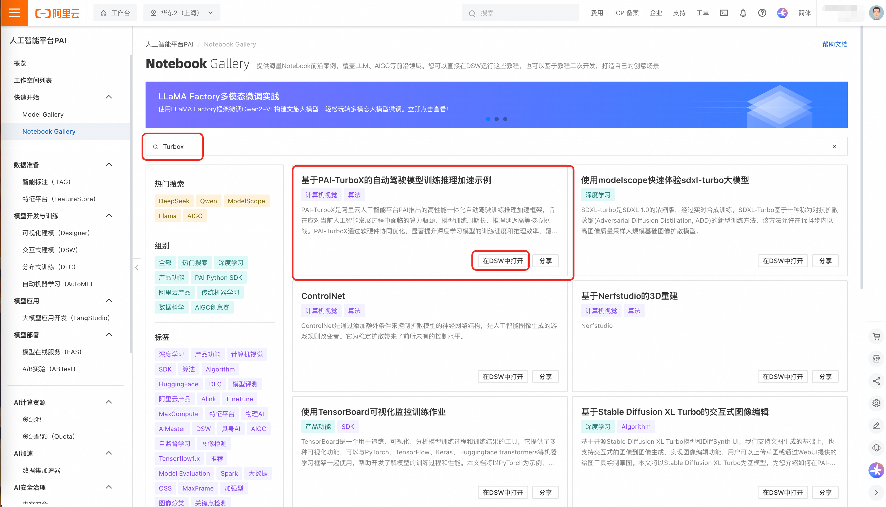Select the 全部 group filter
Image resolution: width=886 pixels, height=507 pixels.
pyautogui.click(x=165, y=263)
